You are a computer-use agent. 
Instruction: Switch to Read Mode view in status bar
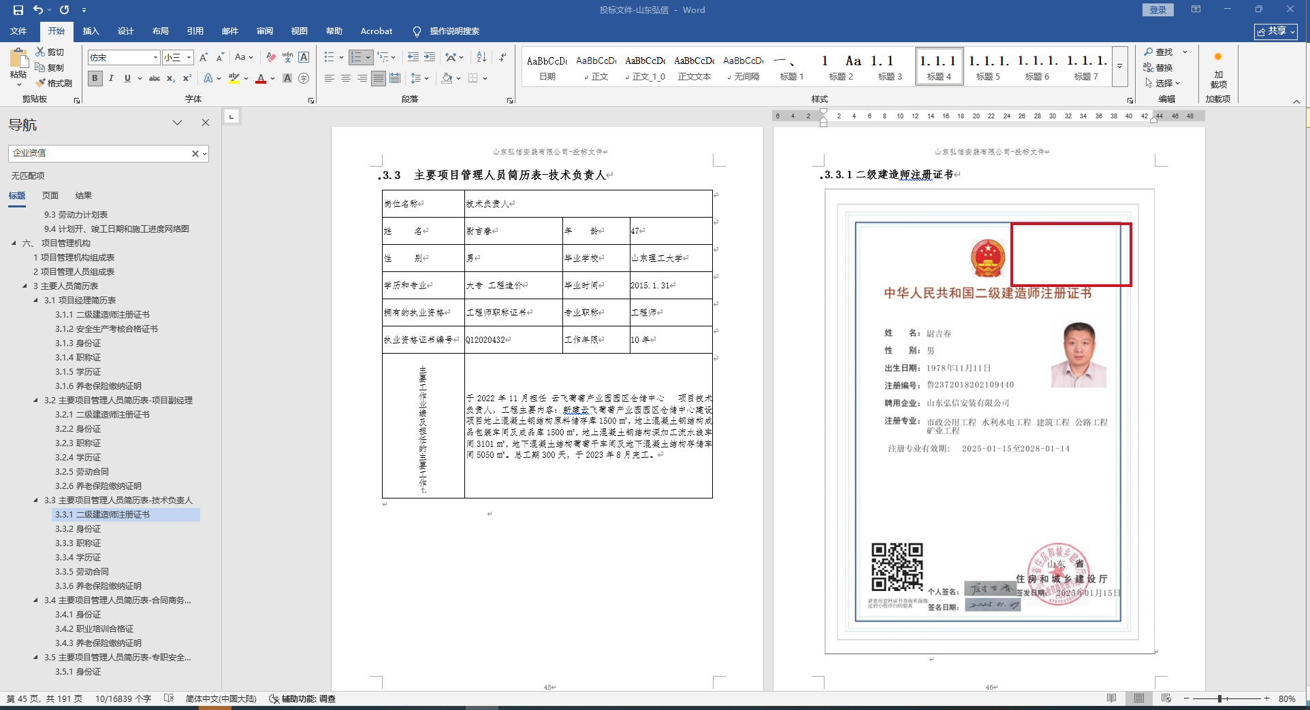(x=1112, y=698)
